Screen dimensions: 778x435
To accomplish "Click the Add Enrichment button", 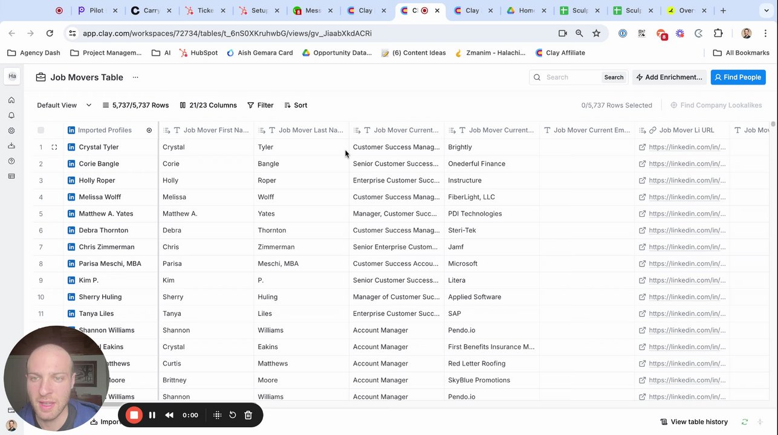I will click(669, 77).
